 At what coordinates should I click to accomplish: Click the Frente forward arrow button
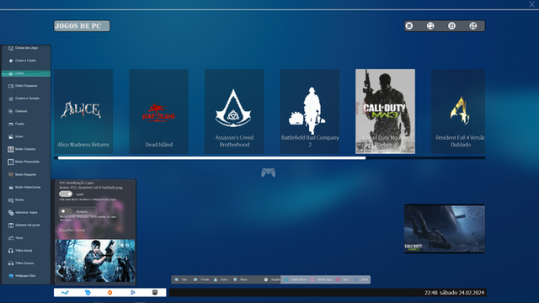[201, 279]
